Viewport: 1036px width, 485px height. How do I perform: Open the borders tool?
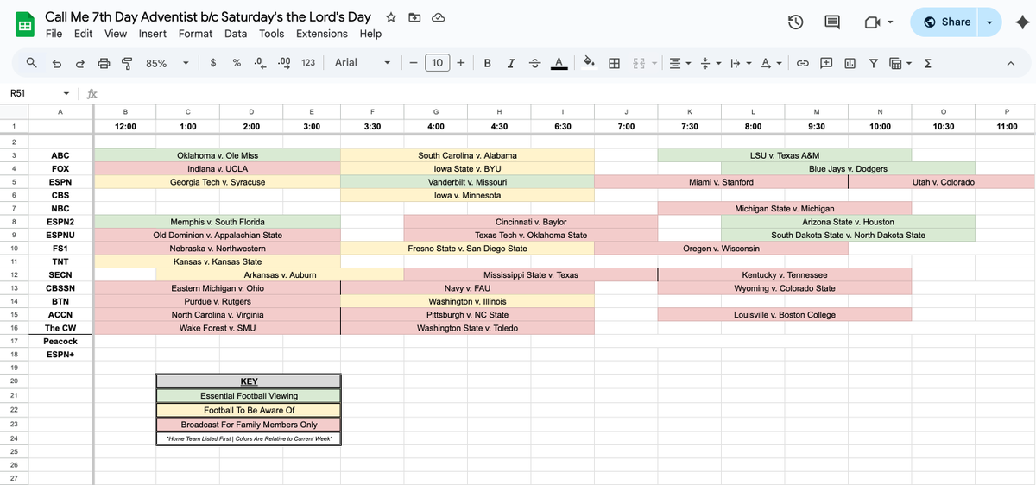[x=615, y=62]
